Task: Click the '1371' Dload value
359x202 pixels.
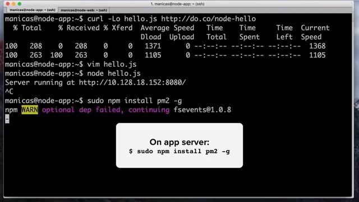Action: (x=153, y=46)
